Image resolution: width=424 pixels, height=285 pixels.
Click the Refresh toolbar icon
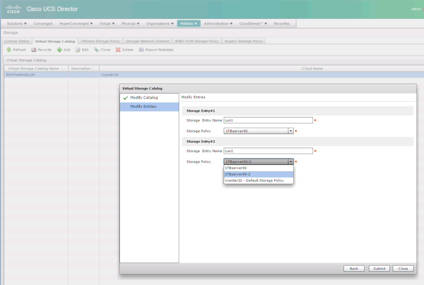coord(9,50)
